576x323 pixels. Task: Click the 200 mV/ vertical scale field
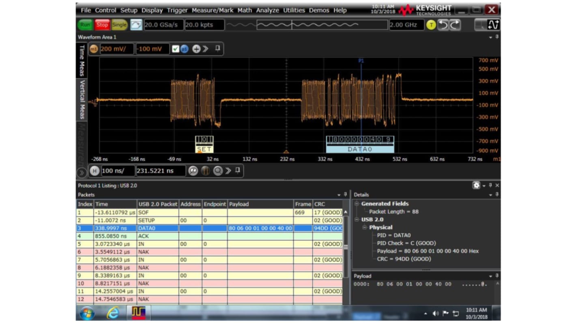(116, 49)
